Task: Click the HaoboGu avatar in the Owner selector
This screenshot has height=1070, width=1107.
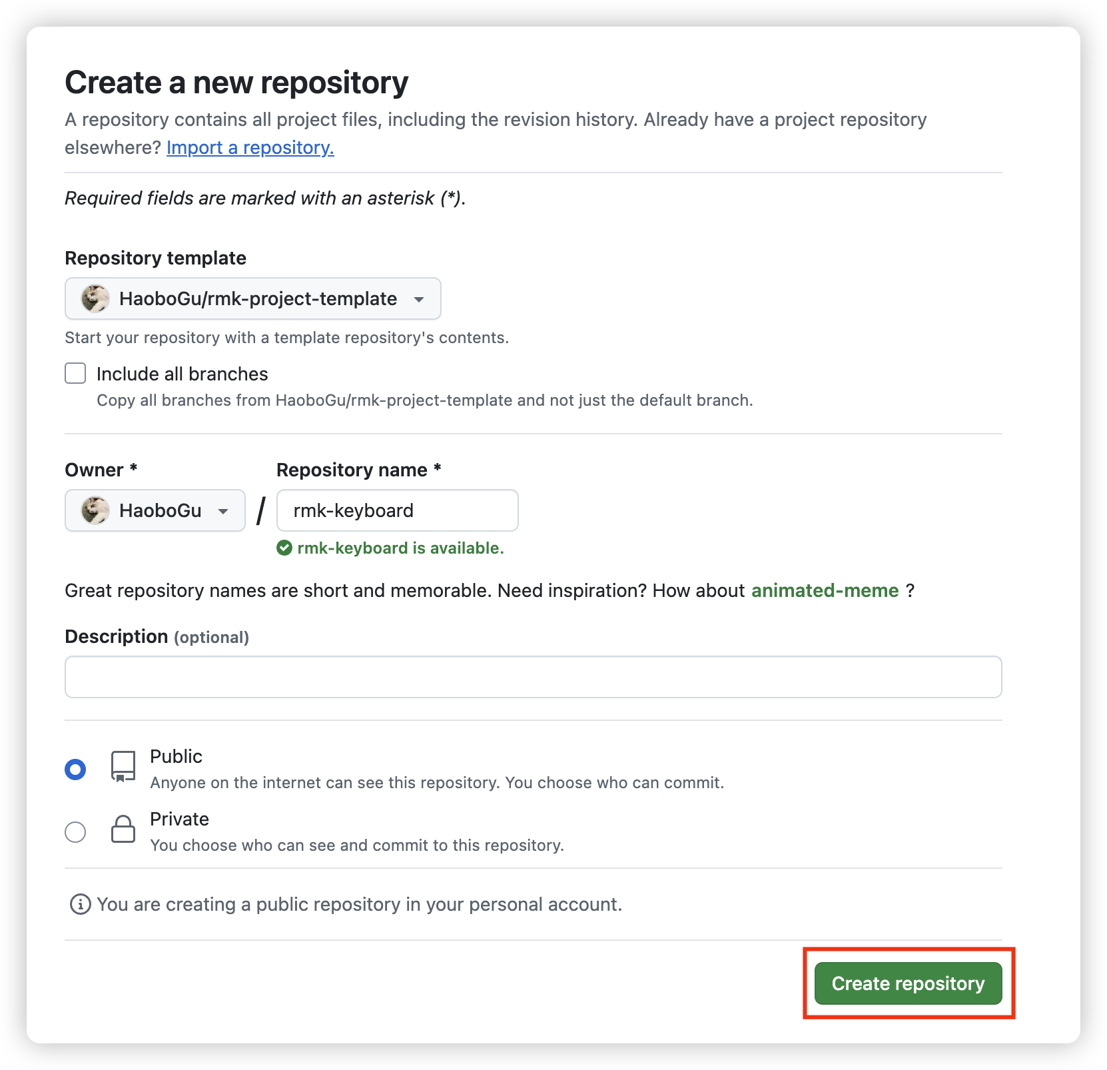Action: point(95,510)
